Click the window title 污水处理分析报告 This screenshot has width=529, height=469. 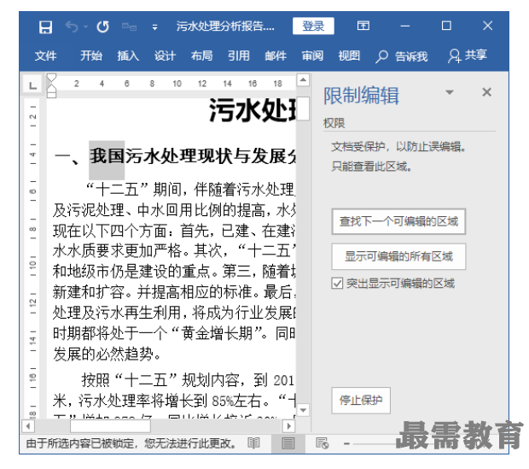coord(225,26)
